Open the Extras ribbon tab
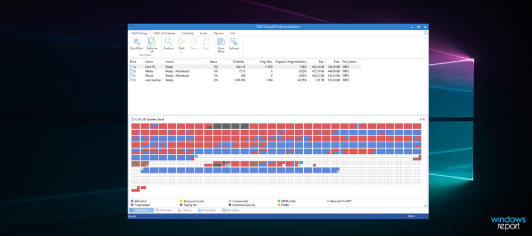The image size is (532, 236). point(203,33)
